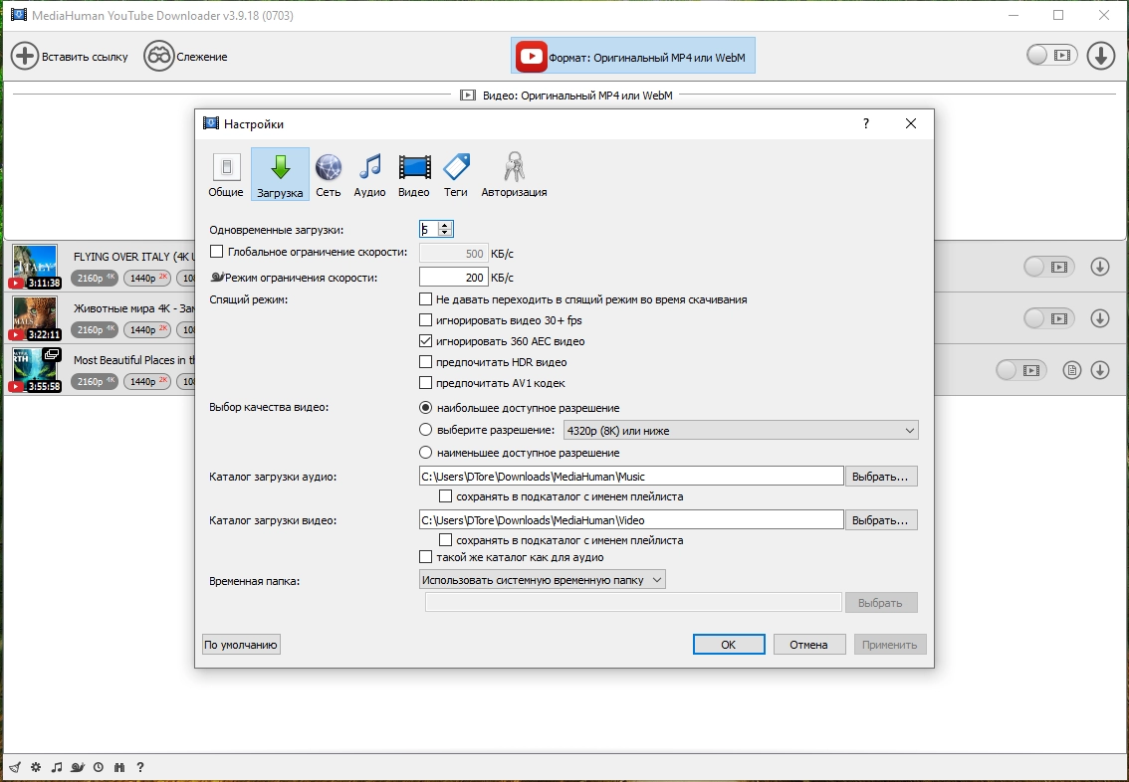
Task: Download the Животные мира 4K video
Action: (1099, 318)
